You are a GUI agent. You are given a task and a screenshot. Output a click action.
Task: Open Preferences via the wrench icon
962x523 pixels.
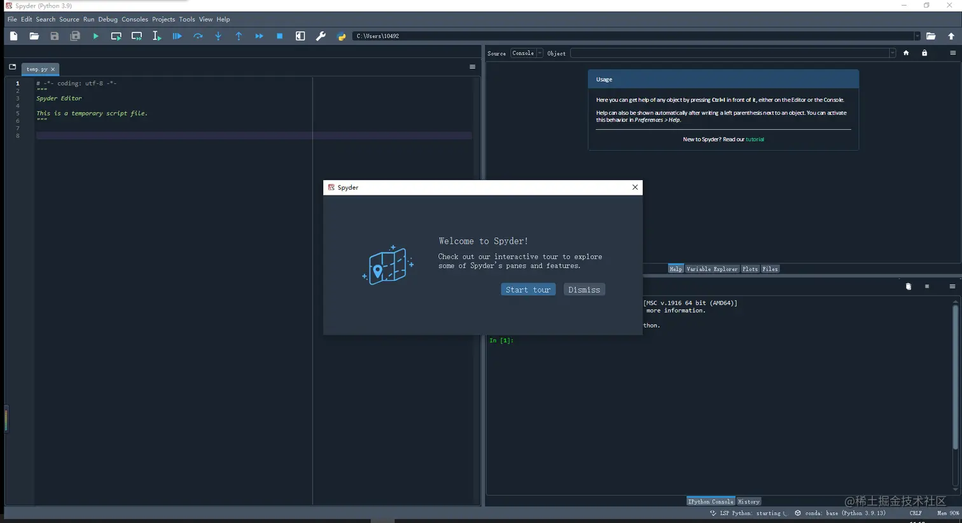pos(321,36)
